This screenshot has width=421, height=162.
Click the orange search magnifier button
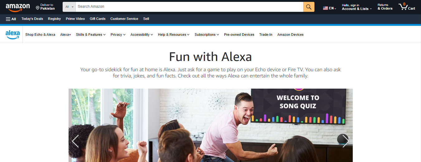(x=309, y=7)
